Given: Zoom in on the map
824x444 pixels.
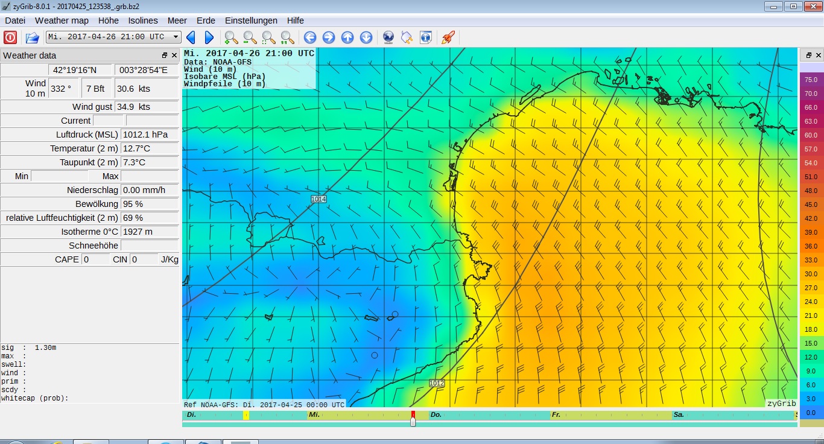Looking at the screenshot, I should coord(231,37).
